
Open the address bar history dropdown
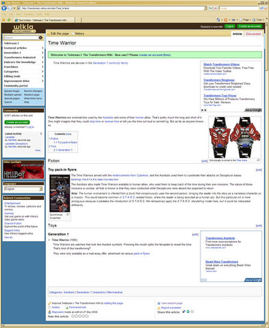click(205, 8)
